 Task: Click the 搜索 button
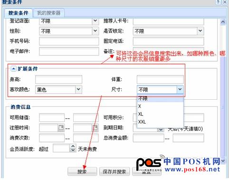pyautogui.click(x=82, y=171)
